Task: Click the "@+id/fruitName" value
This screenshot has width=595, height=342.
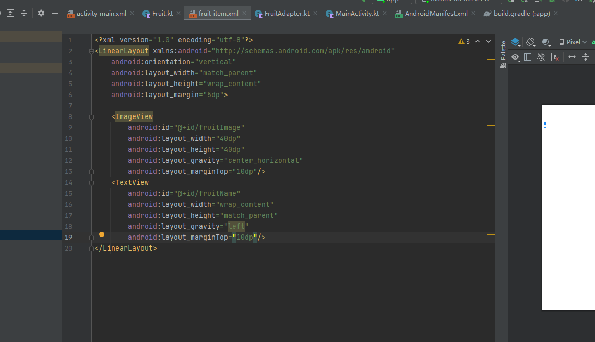Action: tap(207, 194)
